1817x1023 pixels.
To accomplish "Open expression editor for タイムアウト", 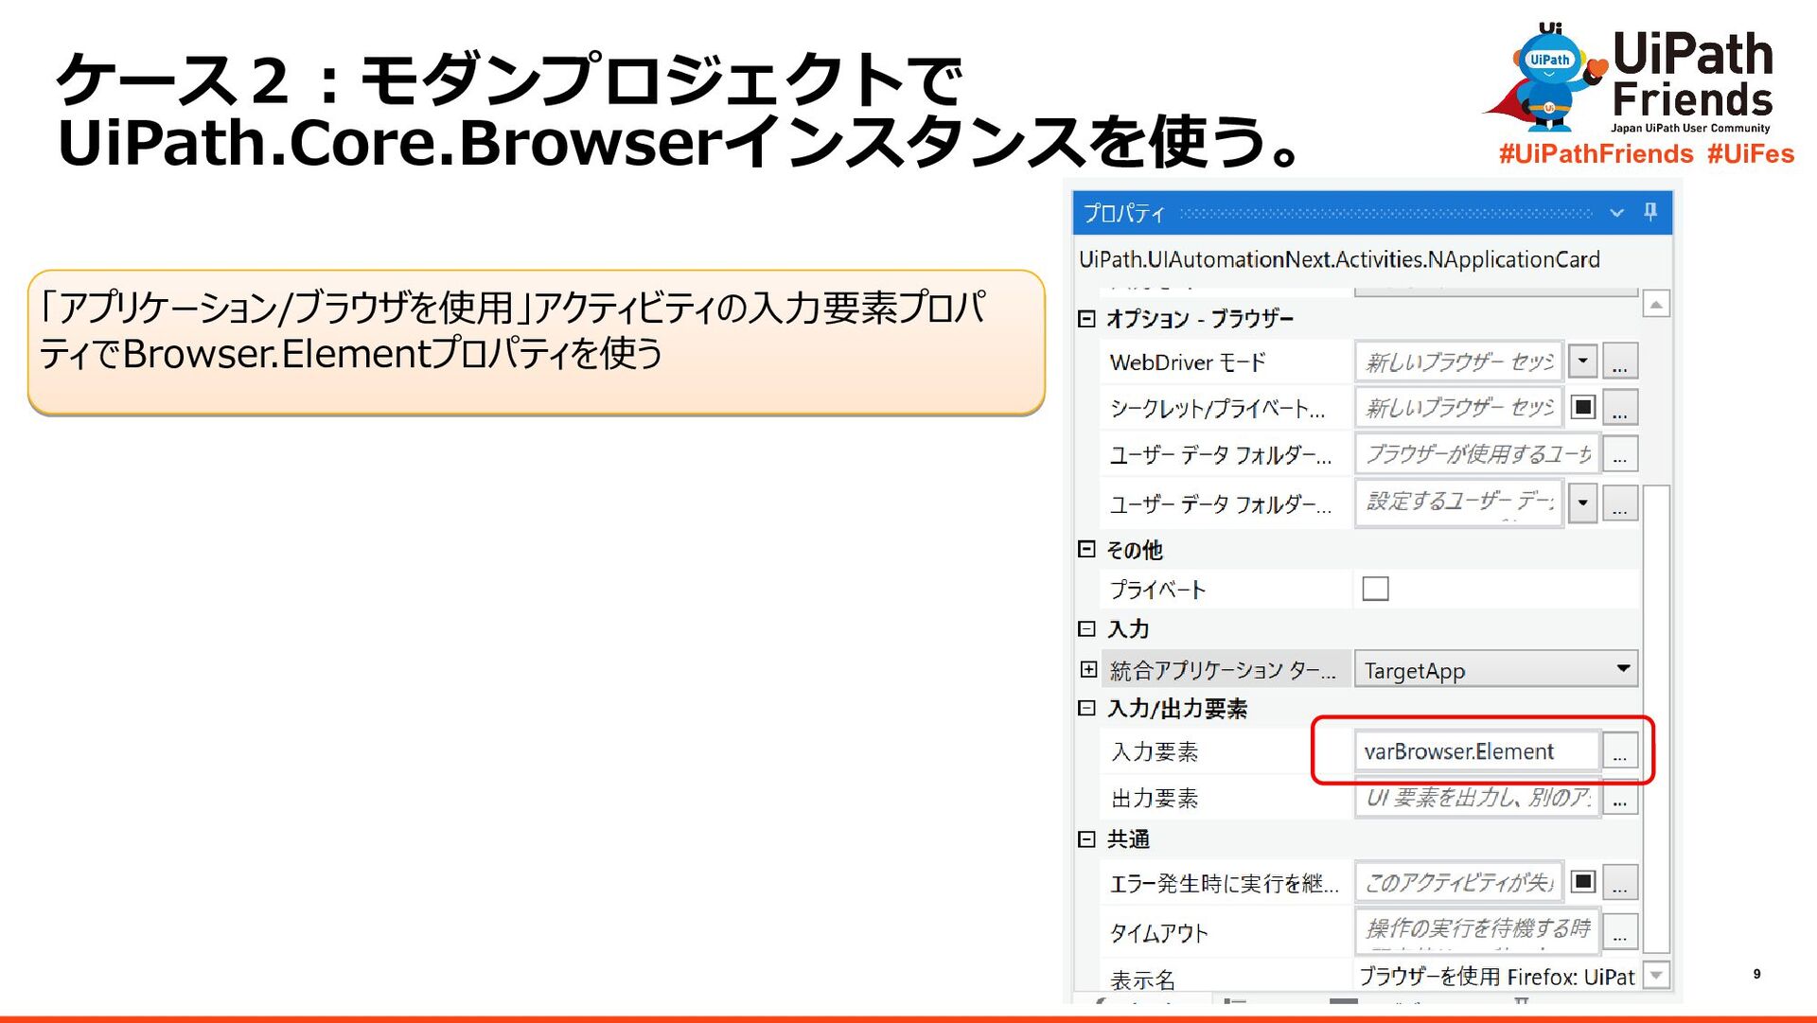I will click(1620, 930).
